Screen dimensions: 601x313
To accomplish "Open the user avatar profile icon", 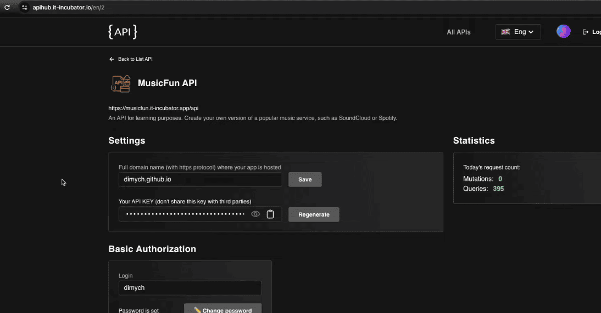I will tap(563, 32).
